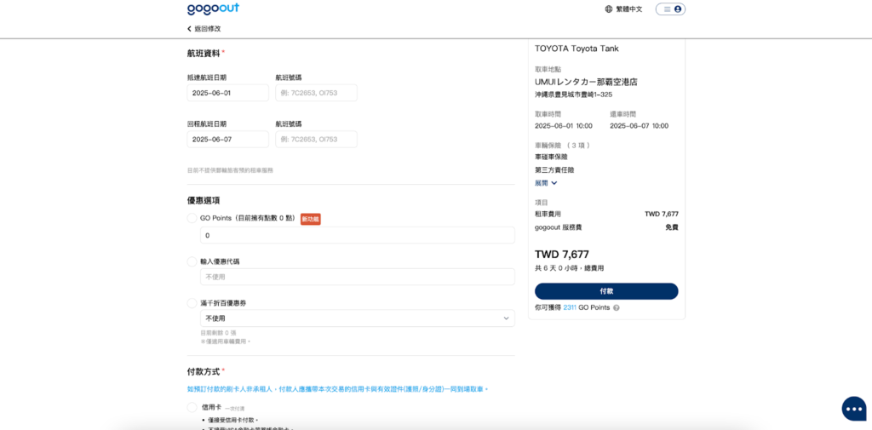Screen dimensions: 872x430
Task: Click the 免費 service fee value
Action: tap(672, 227)
